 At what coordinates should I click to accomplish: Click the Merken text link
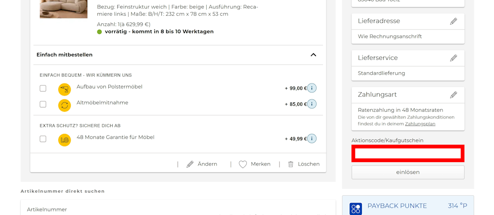(261, 164)
